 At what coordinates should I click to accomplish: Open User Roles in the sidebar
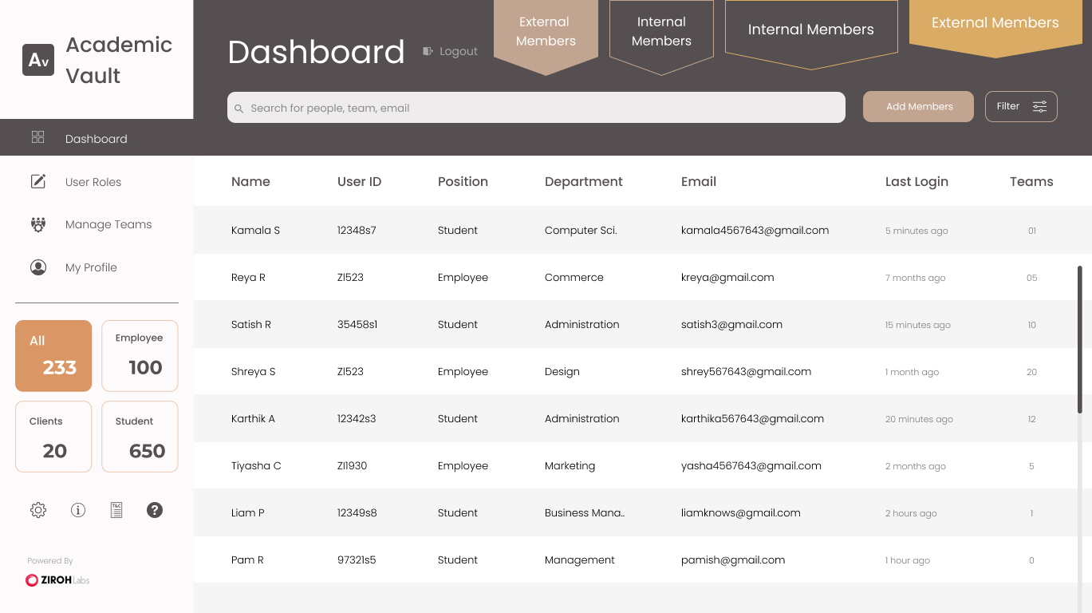tap(93, 182)
